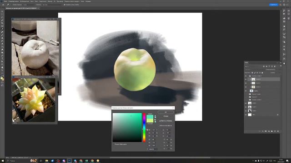
Task: Open the first menu bar item File
Action: click(x=5, y=1)
